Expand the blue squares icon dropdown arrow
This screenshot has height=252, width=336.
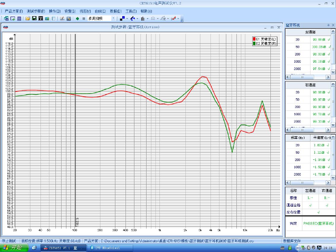point(127,19)
